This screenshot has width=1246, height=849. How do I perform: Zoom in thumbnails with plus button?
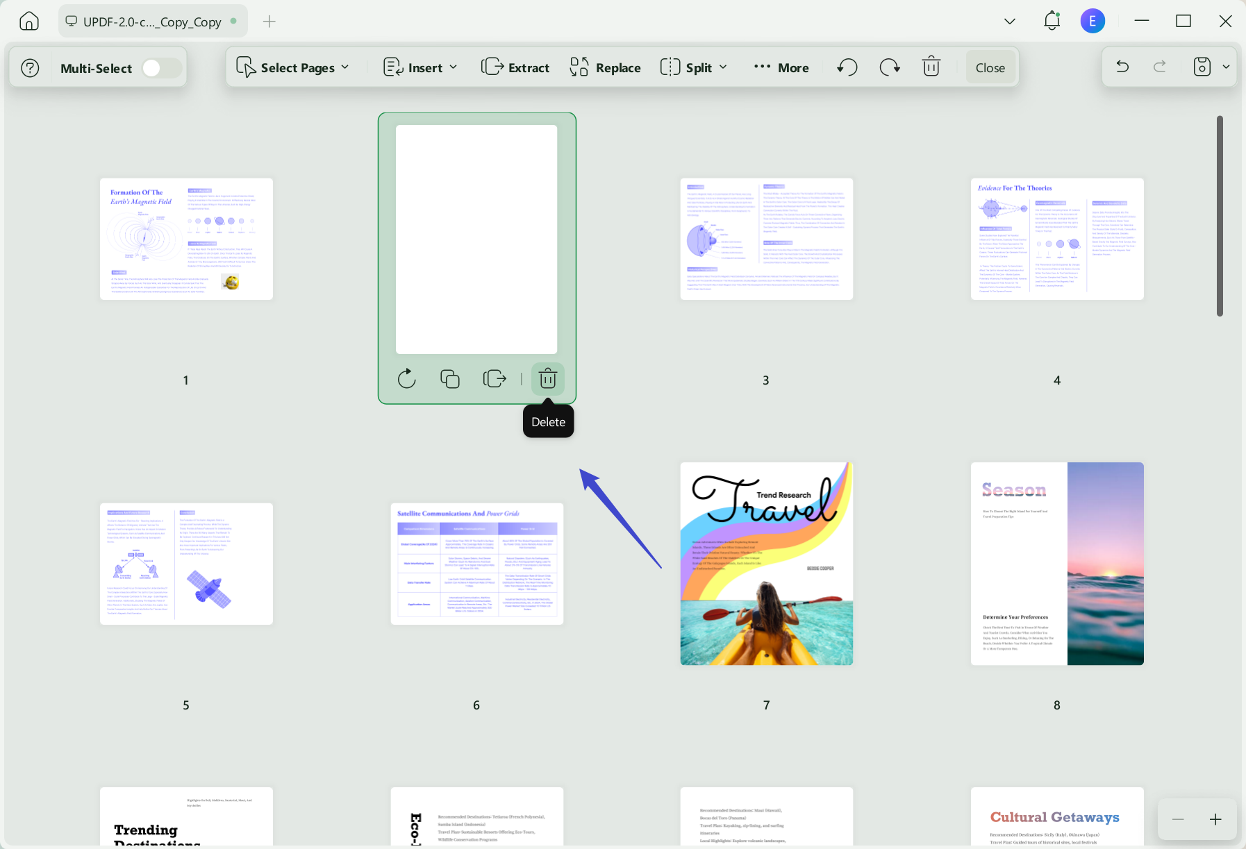click(x=1215, y=819)
